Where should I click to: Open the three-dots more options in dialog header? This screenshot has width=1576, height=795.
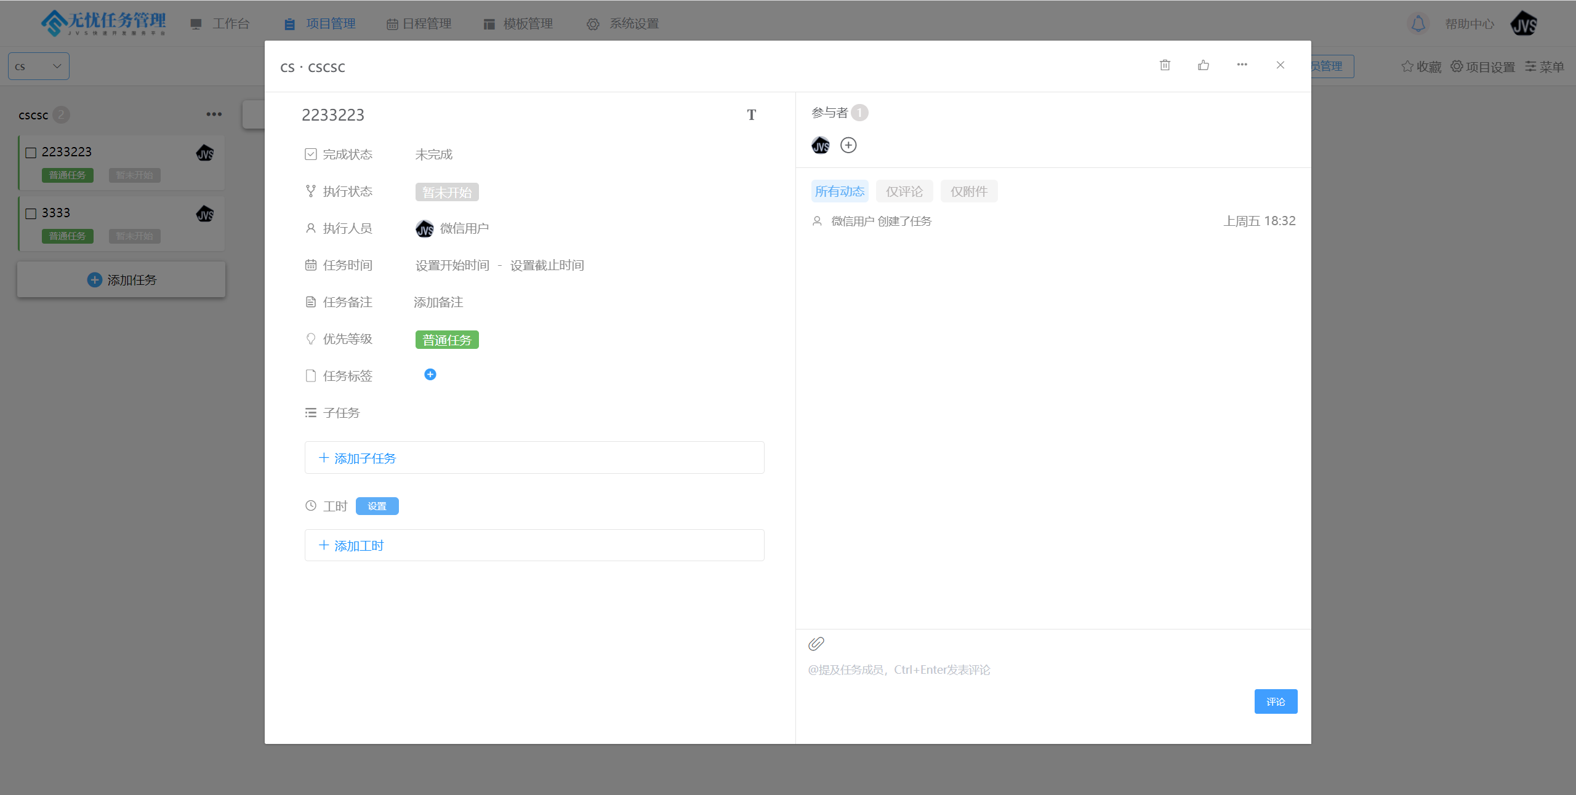pyautogui.click(x=1242, y=65)
